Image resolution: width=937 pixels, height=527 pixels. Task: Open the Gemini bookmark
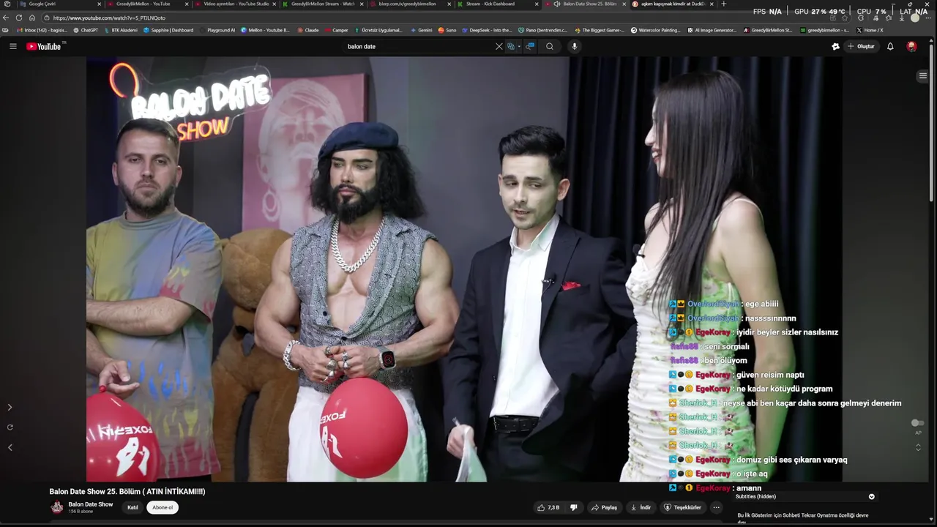[x=421, y=30]
